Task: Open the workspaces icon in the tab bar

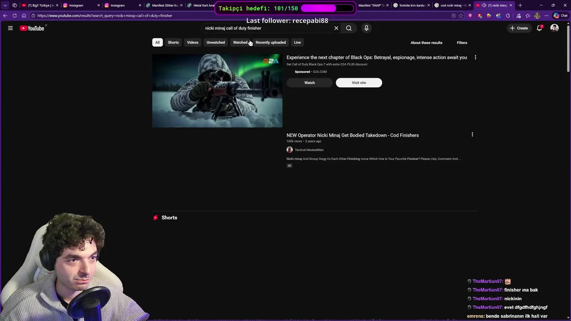Action: [x=14, y=5]
